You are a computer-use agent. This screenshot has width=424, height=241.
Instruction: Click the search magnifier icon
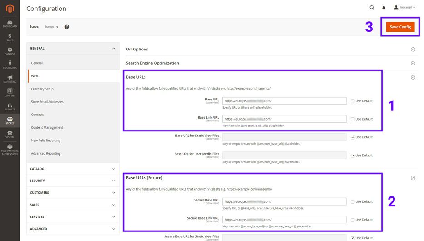[372, 8]
